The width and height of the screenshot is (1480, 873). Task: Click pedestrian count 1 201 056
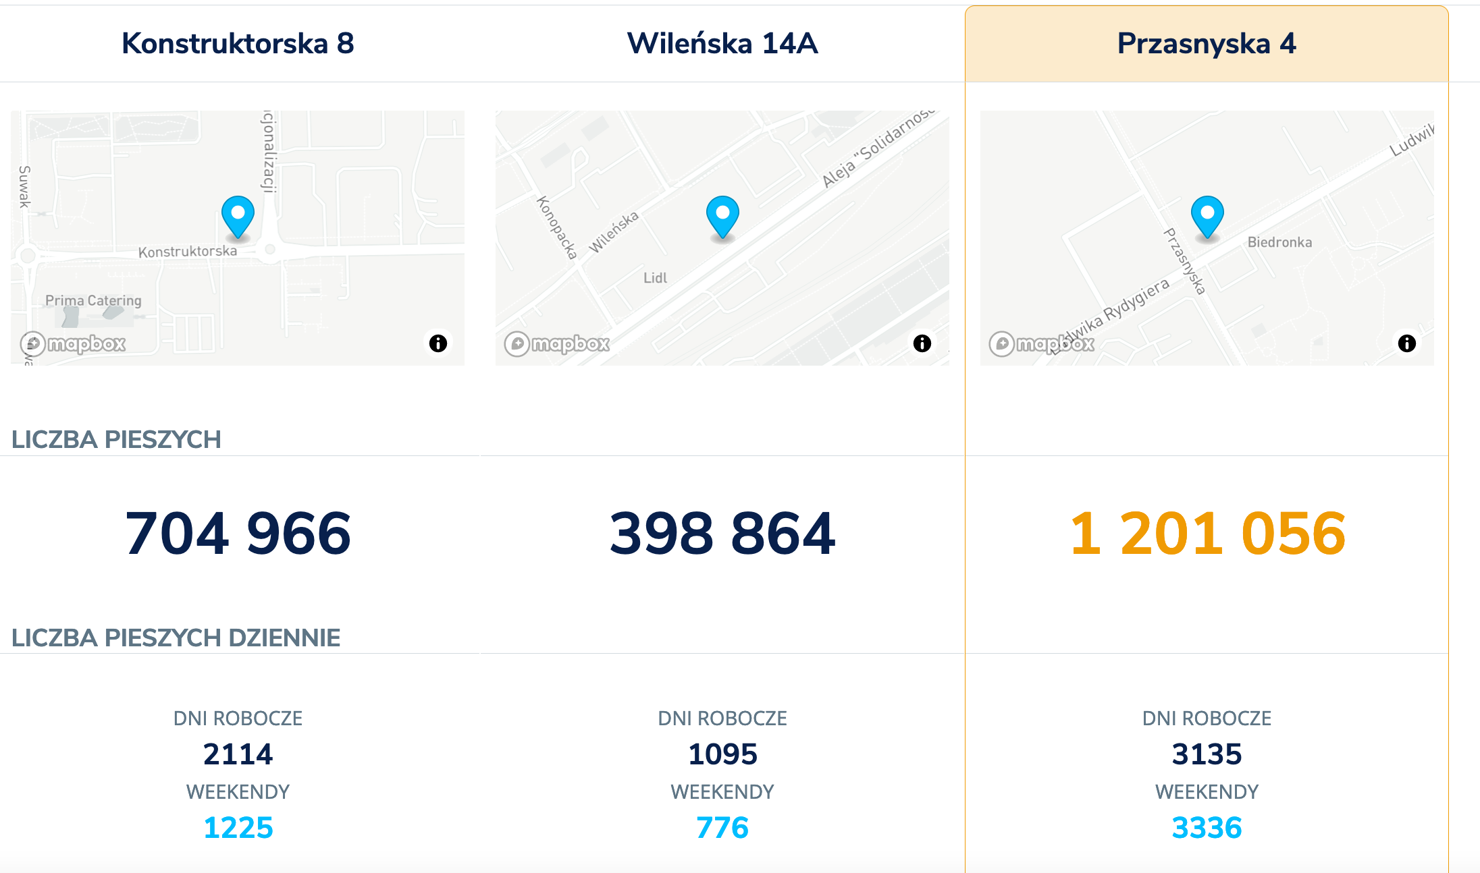tap(1207, 534)
